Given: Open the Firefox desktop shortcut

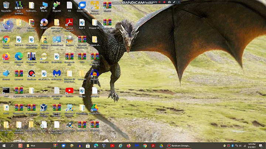Looking at the screenshot, I should pos(6,58).
